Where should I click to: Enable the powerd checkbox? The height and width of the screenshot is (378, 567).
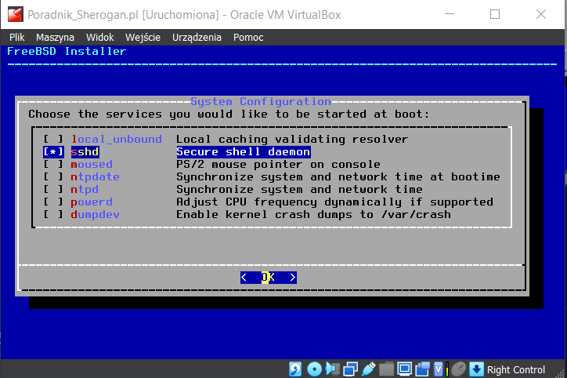pos(53,202)
